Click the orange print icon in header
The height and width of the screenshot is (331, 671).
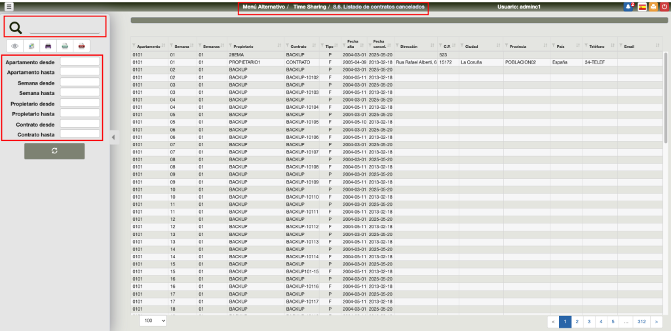653,7
